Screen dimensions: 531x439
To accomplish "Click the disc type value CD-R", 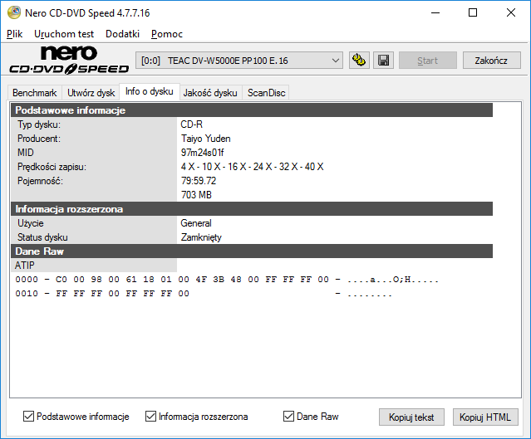I will point(192,124).
